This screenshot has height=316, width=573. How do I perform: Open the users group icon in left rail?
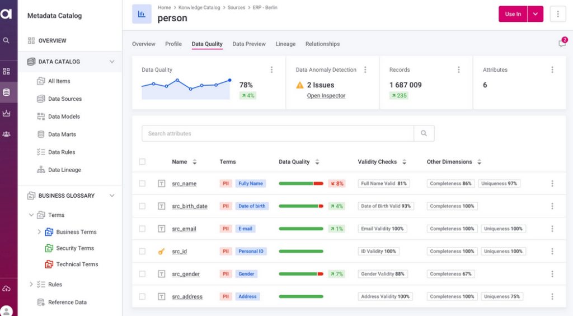6,134
